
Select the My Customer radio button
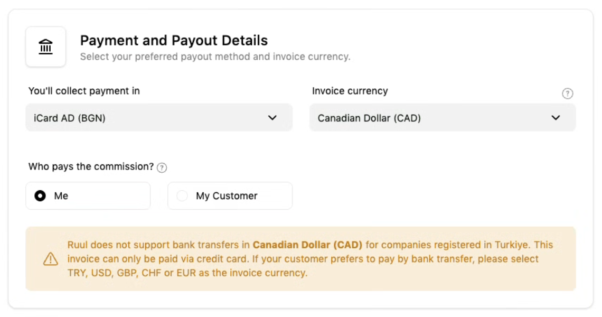182,196
